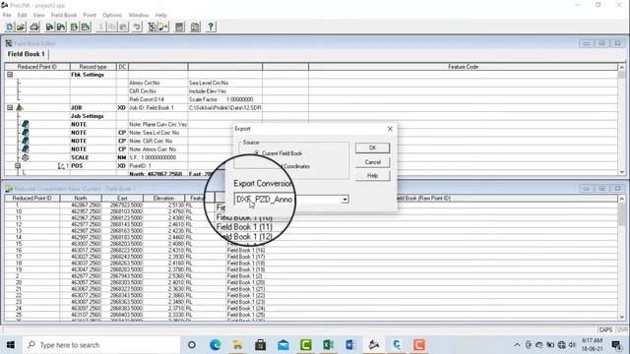
Task: Collapse the JOB tree node
Action: point(10,107)
